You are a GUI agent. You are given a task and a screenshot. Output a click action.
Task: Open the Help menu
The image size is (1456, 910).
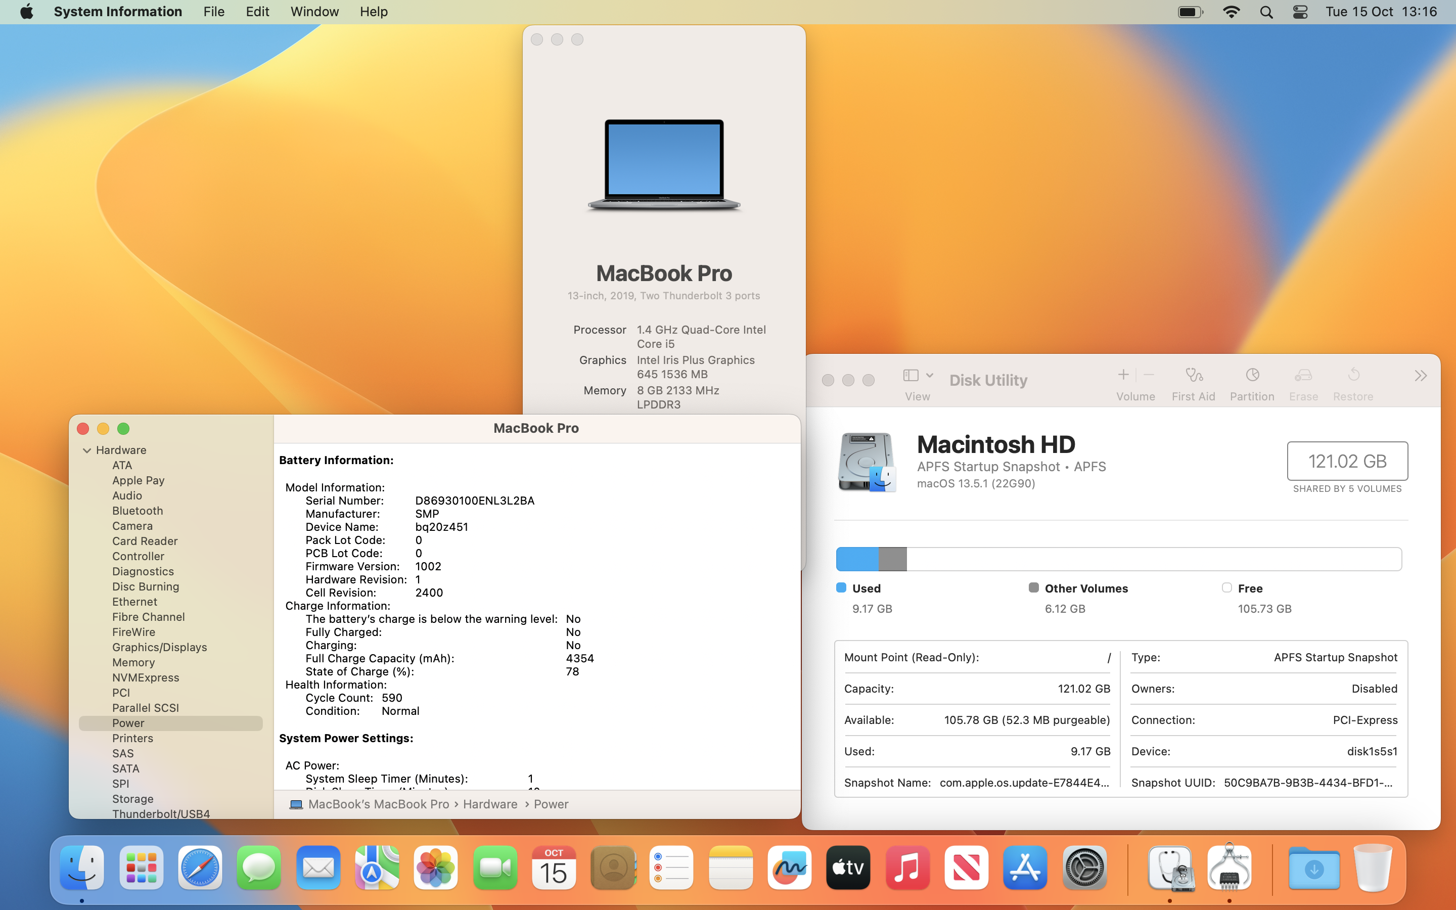click(x=374, y=12)
